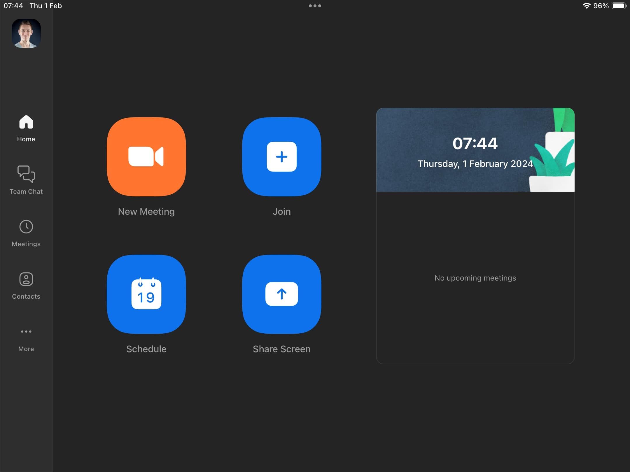Image resolution: width=630 pixels, height=472 pixels.
Task: Open the Meetings clock icon
Action: click(26, 227)
